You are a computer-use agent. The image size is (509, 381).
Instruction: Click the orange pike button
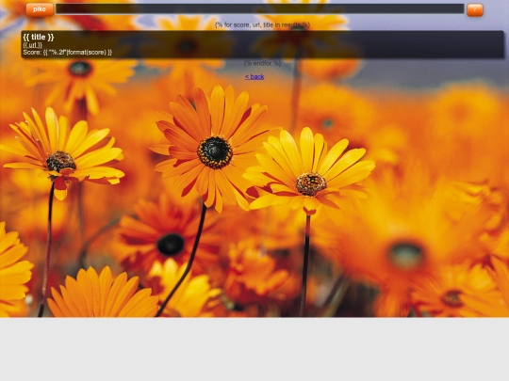(40, 9)
